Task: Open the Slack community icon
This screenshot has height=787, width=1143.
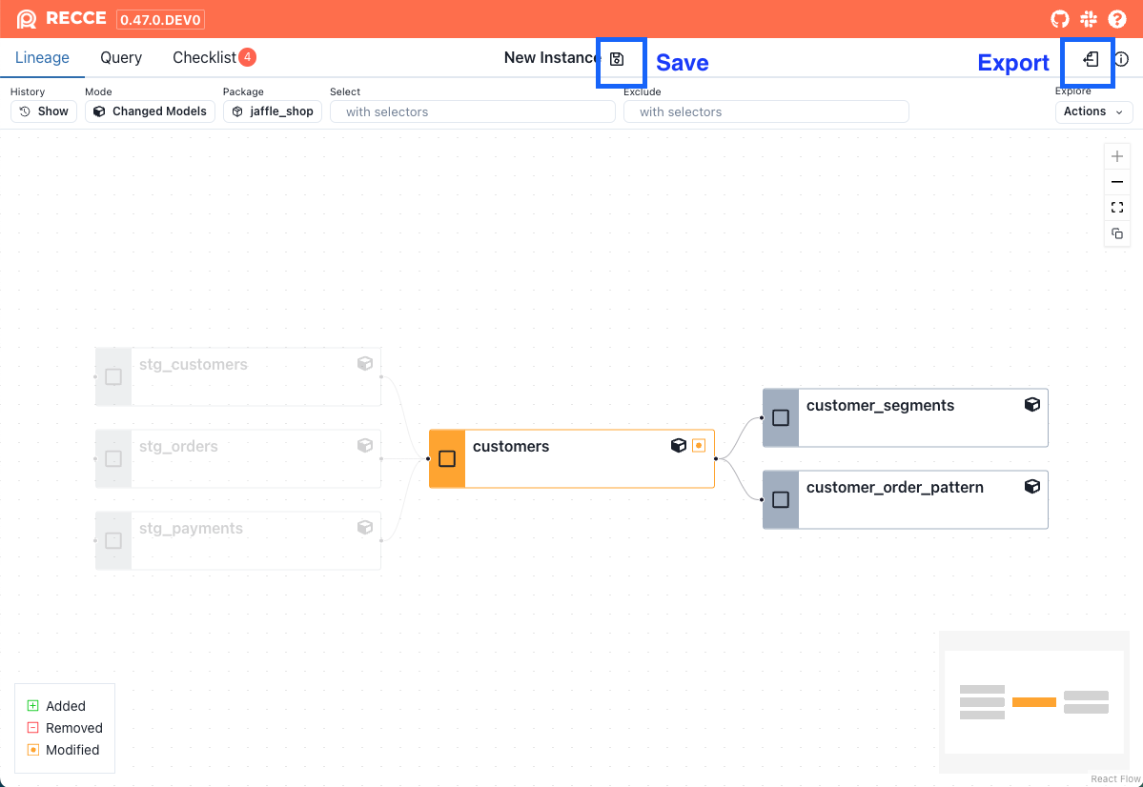Action: point(1088,19)
